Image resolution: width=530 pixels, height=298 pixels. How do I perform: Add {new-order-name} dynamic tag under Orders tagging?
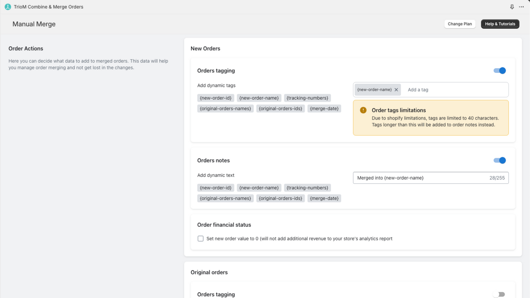pyautogui.click(x=259, y=98)
